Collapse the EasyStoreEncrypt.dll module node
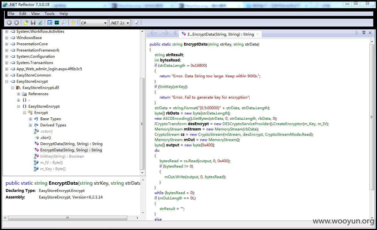 12,88
